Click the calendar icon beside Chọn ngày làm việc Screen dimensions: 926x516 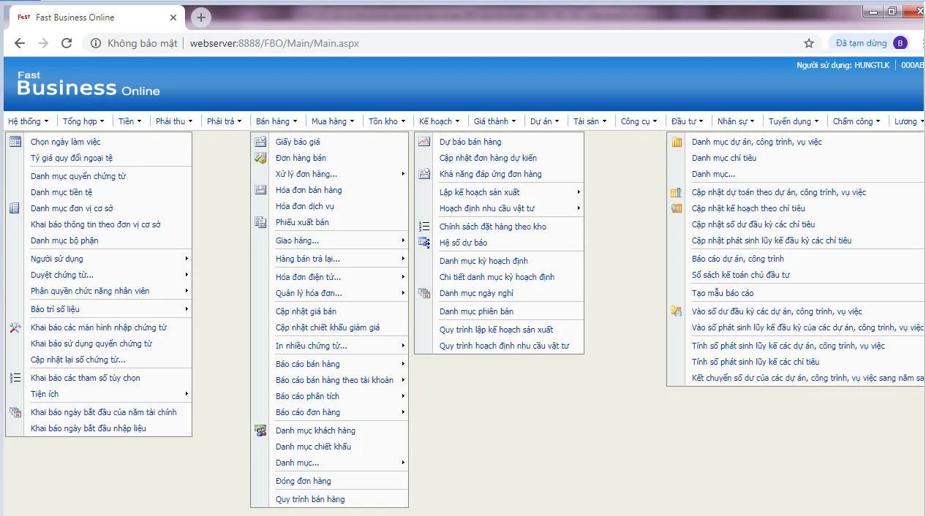click(x=15, y=142)
